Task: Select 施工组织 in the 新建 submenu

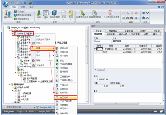Action: (x=65, y=97)
